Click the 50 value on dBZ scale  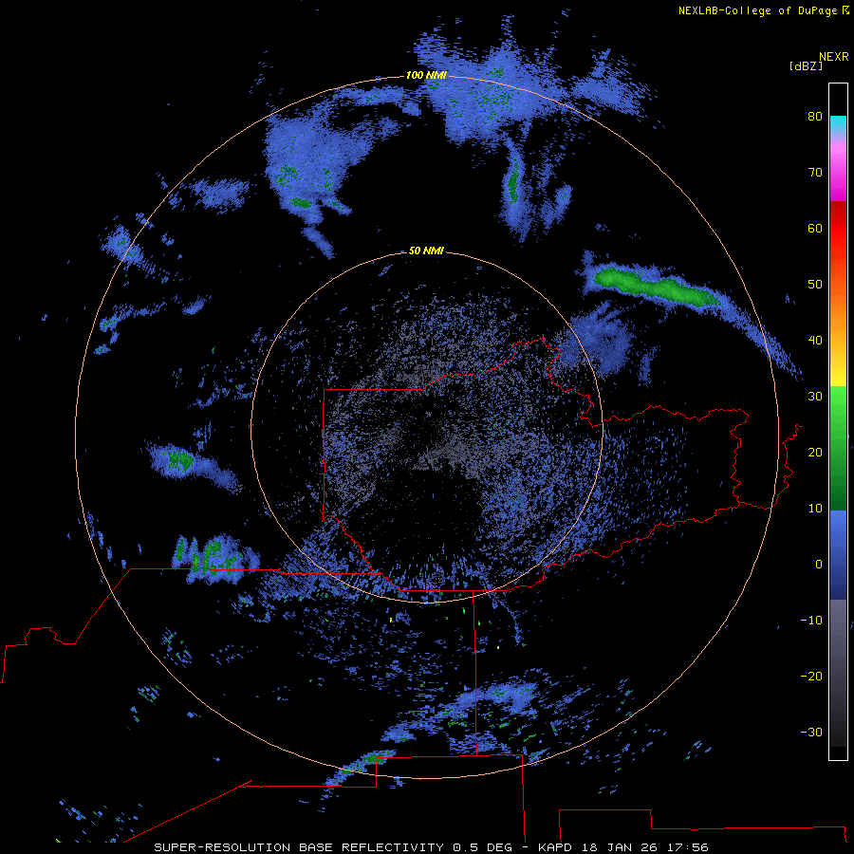[815, 285]
